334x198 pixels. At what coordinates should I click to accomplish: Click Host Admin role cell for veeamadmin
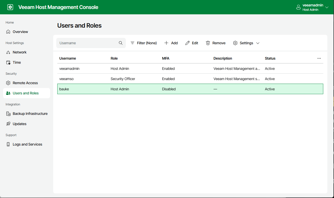click(x=120, y=69)
